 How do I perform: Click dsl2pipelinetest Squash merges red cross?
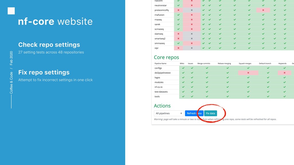[x=248, y=73]
